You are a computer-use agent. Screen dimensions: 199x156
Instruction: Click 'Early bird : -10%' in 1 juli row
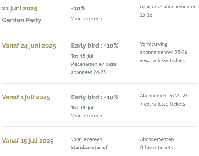[94, 97]
